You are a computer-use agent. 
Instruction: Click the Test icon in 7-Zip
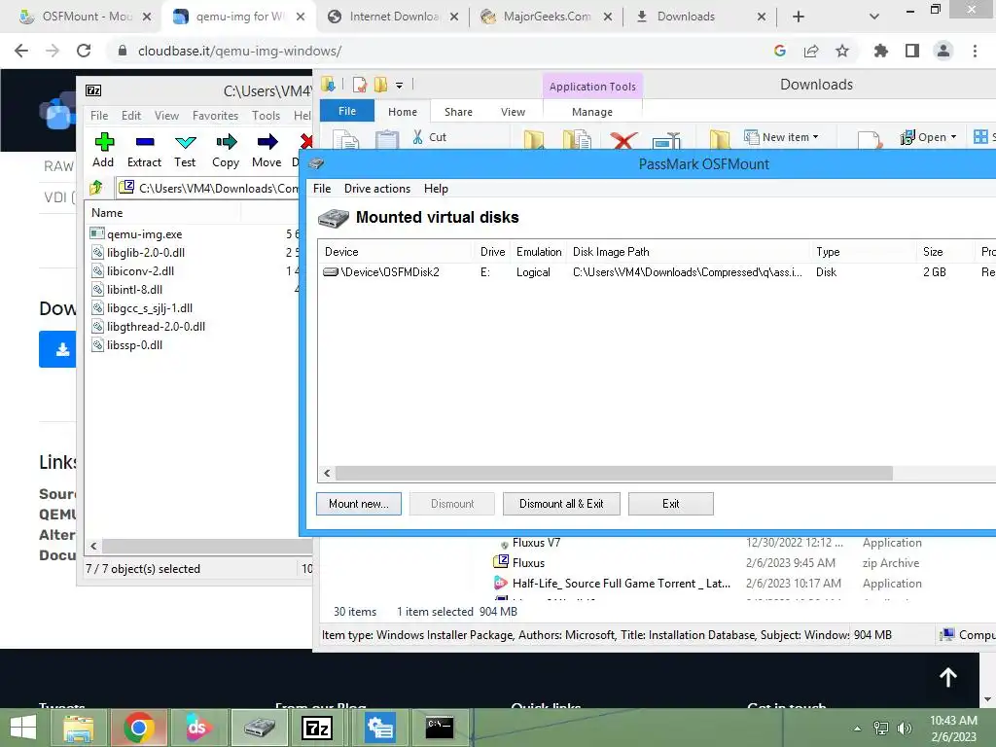(x=185, y=142)
